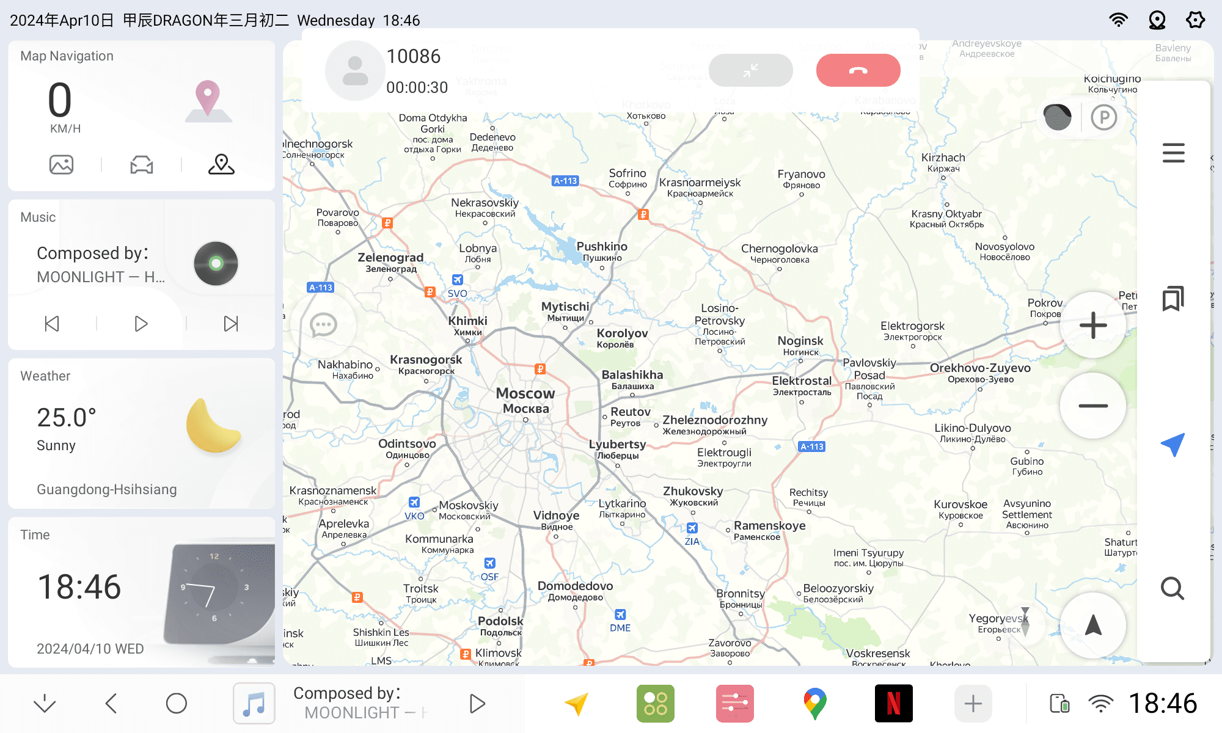Open the green app grid icon
This screenshot has width=1222, height=733.
(x=656, y=704)
